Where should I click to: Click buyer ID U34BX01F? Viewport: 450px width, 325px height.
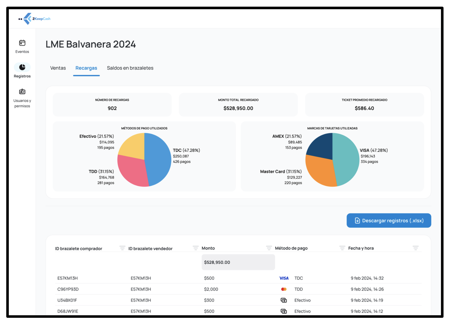point(67,300)
